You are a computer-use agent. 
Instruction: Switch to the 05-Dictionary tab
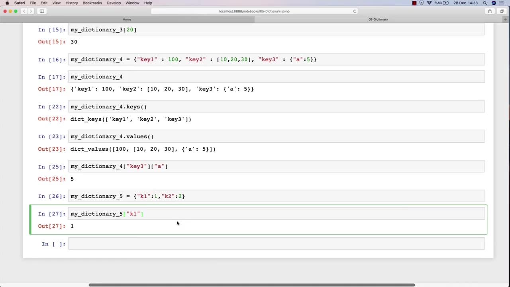(x=378, y=19)
